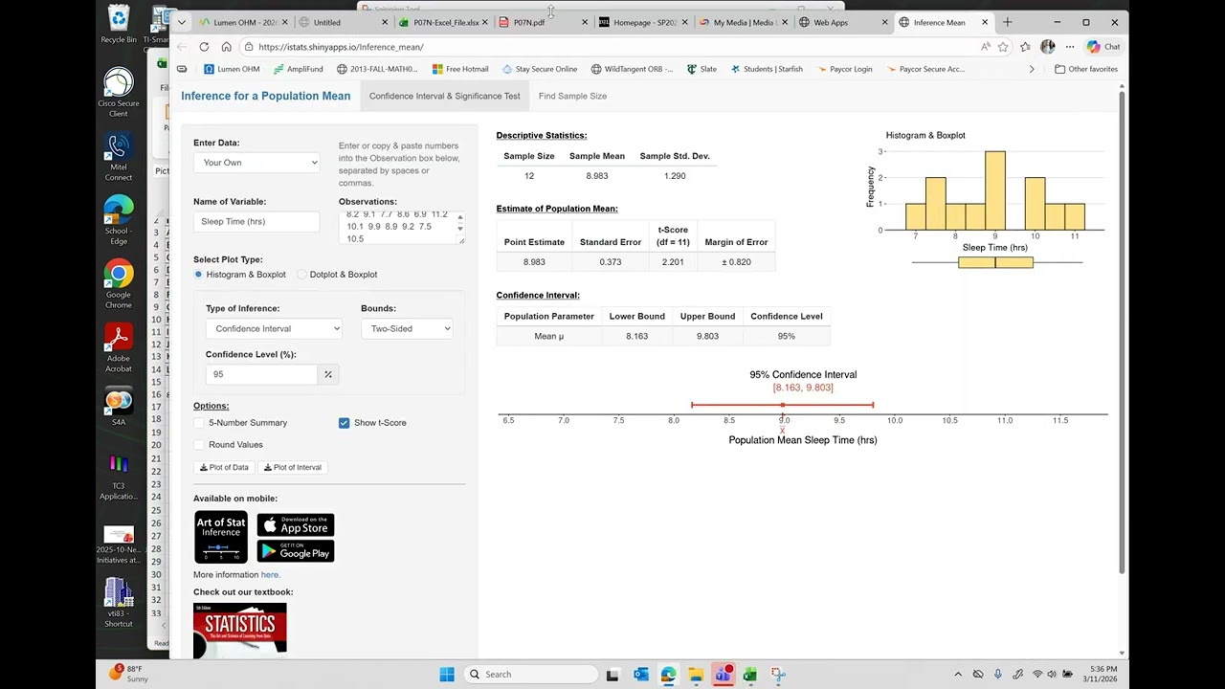Click the Name of Variable text field
The width and height of the screenshot is (1225, 689).
click(256, 221)
